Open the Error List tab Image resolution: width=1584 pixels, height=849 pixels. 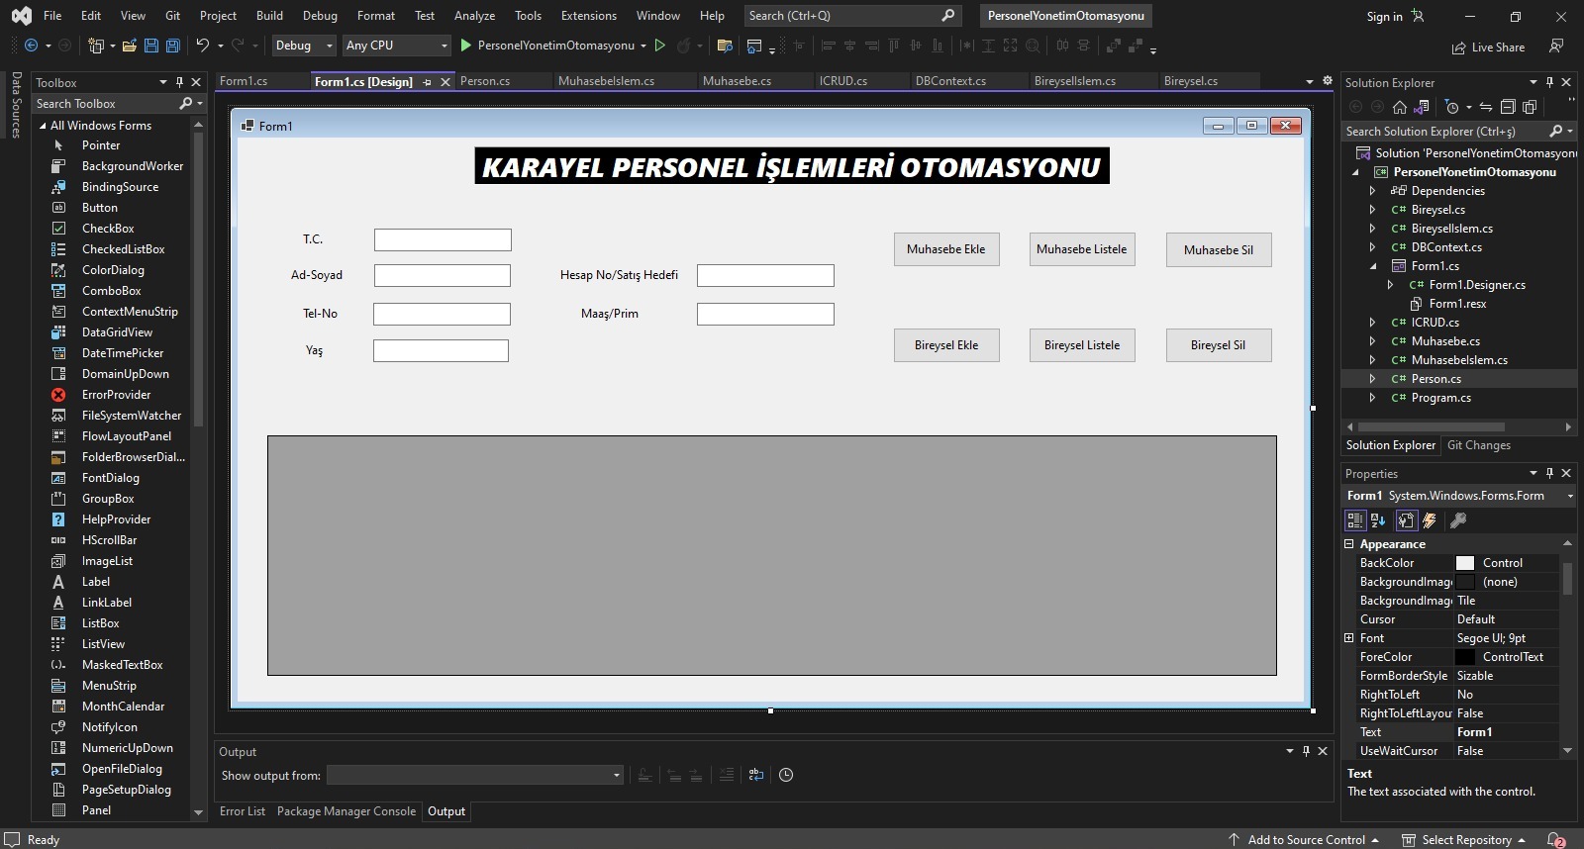pos(243,811)
